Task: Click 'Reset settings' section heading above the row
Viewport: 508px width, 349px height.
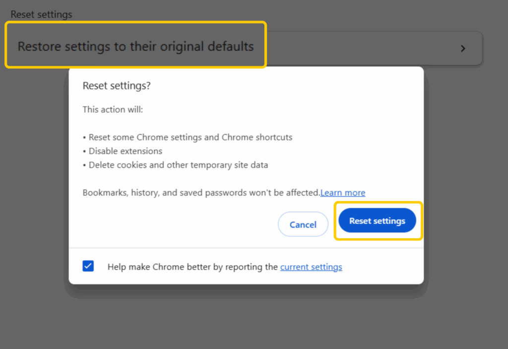Action: (x=42, y=14)
